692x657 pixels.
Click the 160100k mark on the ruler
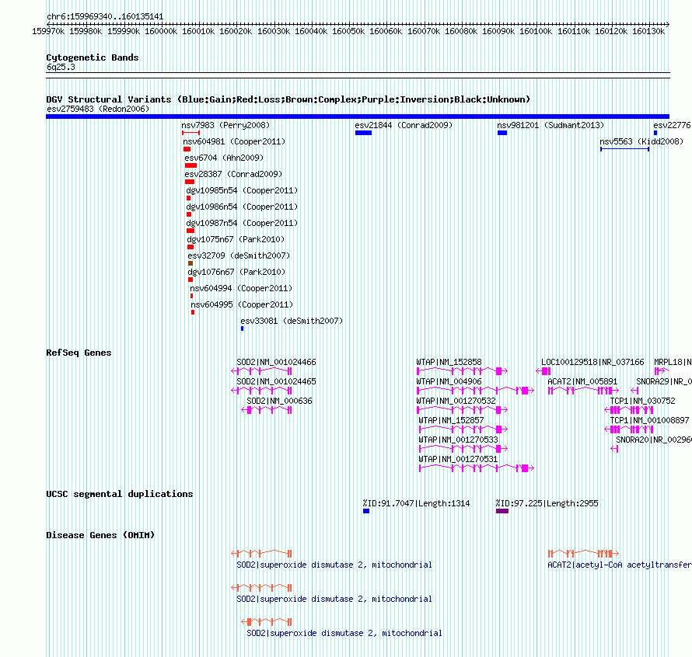click(536, 31)
